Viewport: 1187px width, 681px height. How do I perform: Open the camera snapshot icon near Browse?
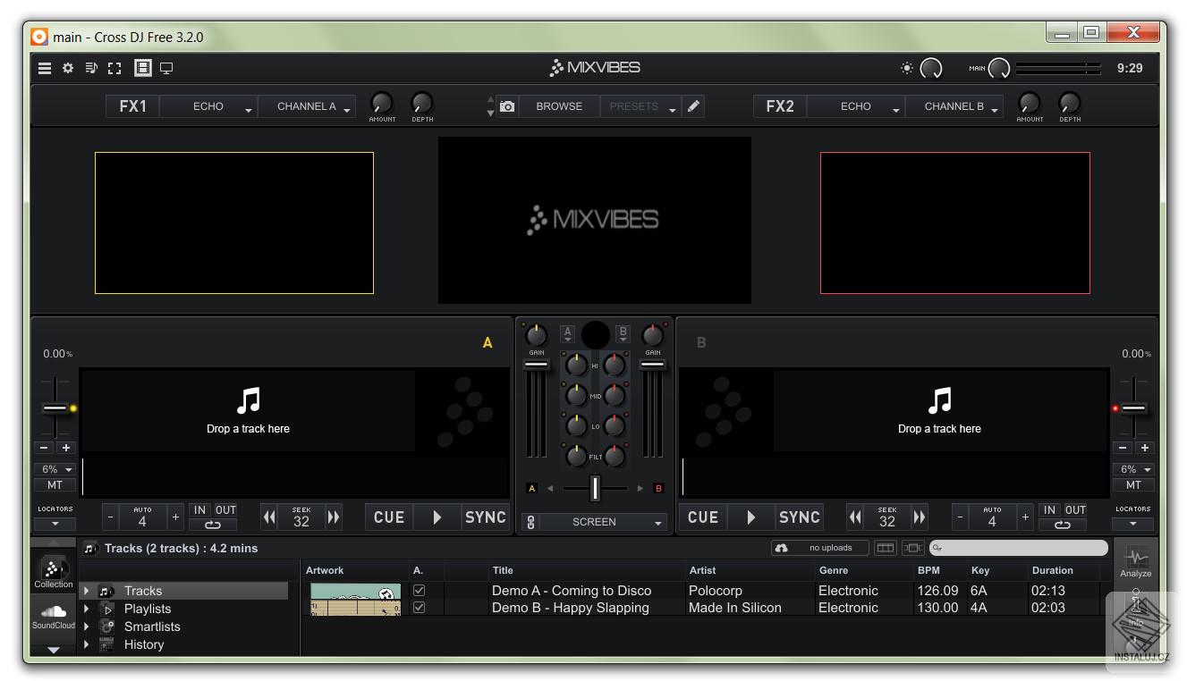(507, 105)
